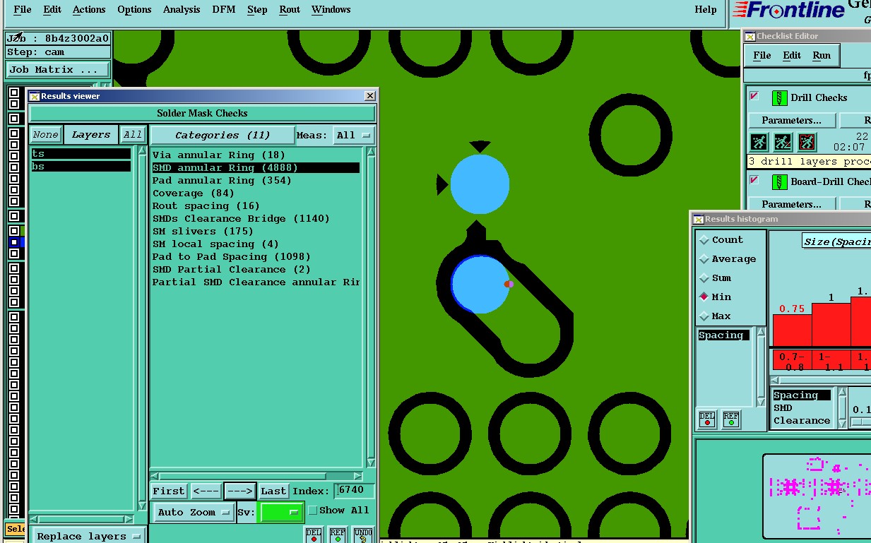The height and width of the screenshot is (543, 871).
Task: Open the Actions menu
Action: pos(89,10)
